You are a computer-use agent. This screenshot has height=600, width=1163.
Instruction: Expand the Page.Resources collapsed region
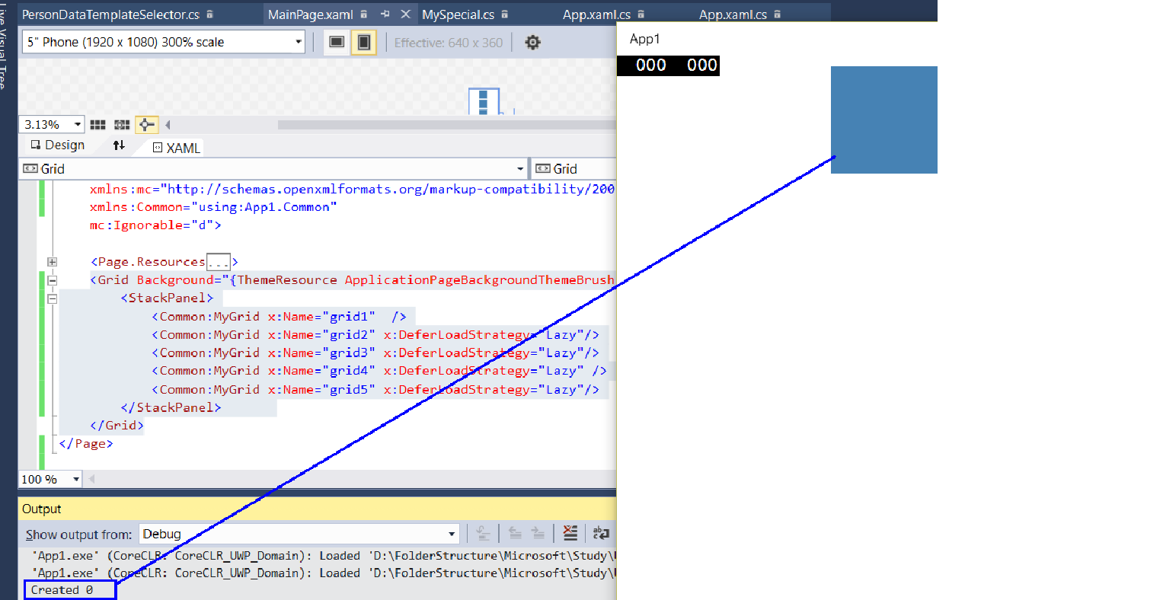pyautogui.click(x=52, y=262)
